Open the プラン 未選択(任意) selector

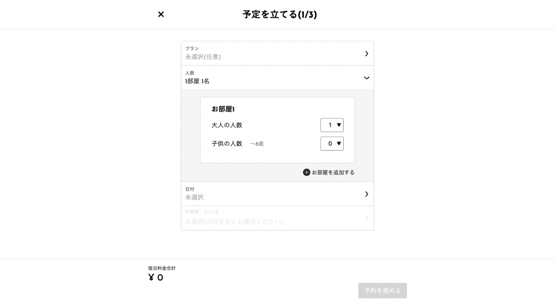pos(203,57)
